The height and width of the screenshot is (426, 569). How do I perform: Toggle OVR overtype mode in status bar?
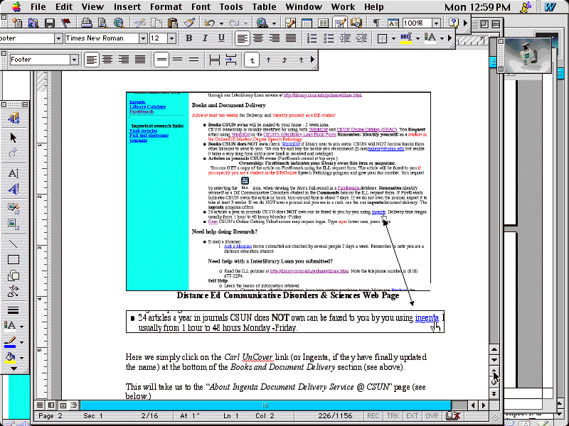click(x=432, y=416)
